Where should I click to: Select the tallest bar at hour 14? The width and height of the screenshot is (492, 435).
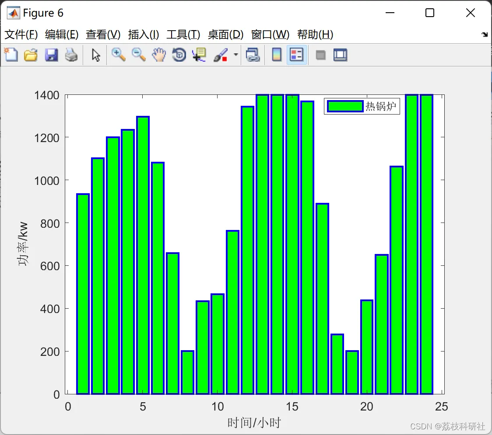(278, 244)
